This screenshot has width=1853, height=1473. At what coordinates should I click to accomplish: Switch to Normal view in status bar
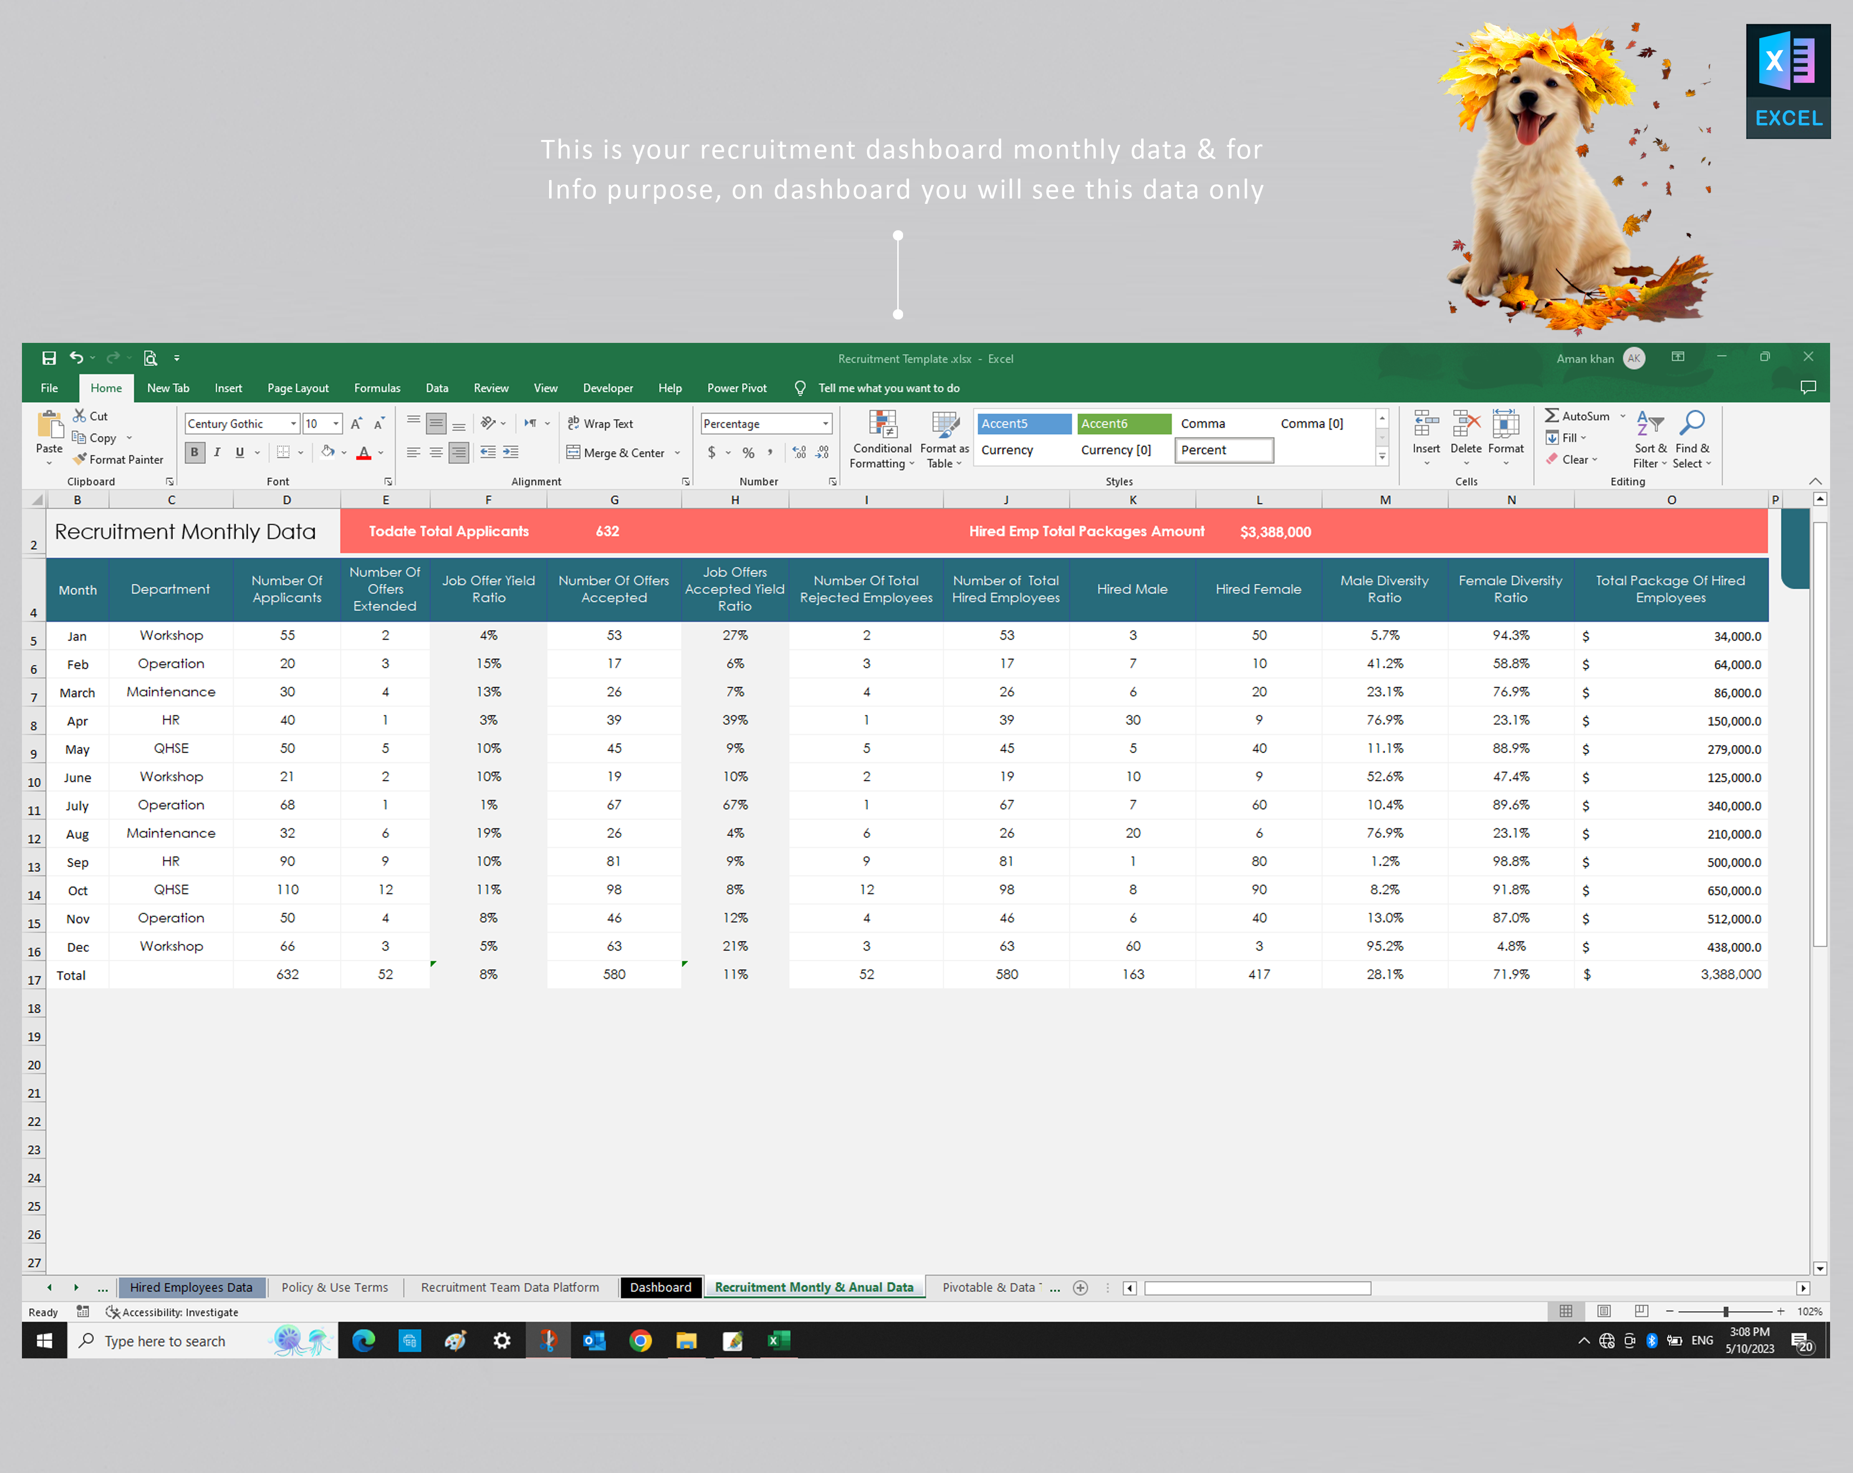[x=1565, y=1312]
